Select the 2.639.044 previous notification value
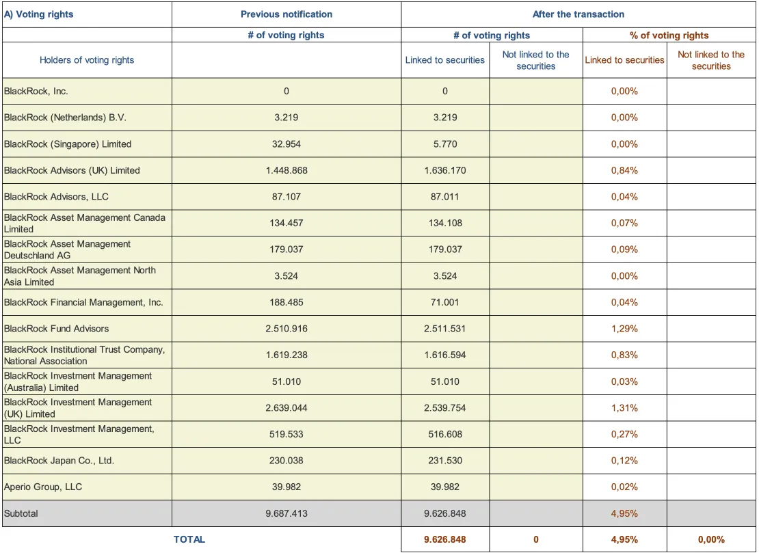 coord(287,408)
